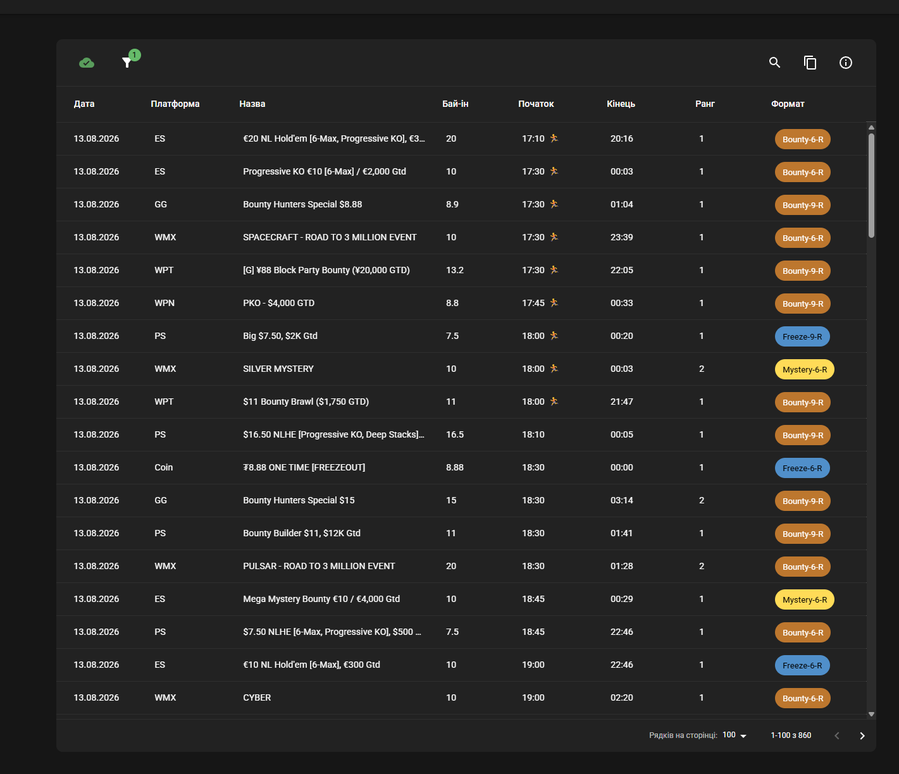Go to next page arrow
This screenshot has width=899, height=774.
click(862, 735)
